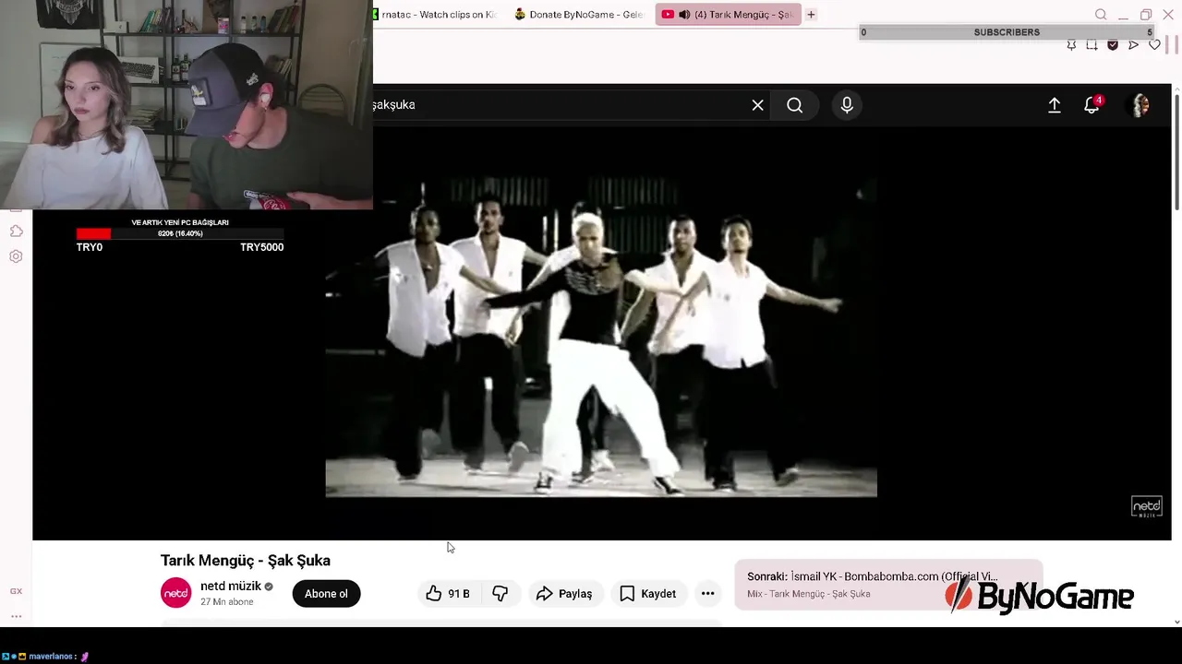Viewport: 1182px width, 664px height.
Task: Open sidebar settings gear icon
Action: [16, 256]
